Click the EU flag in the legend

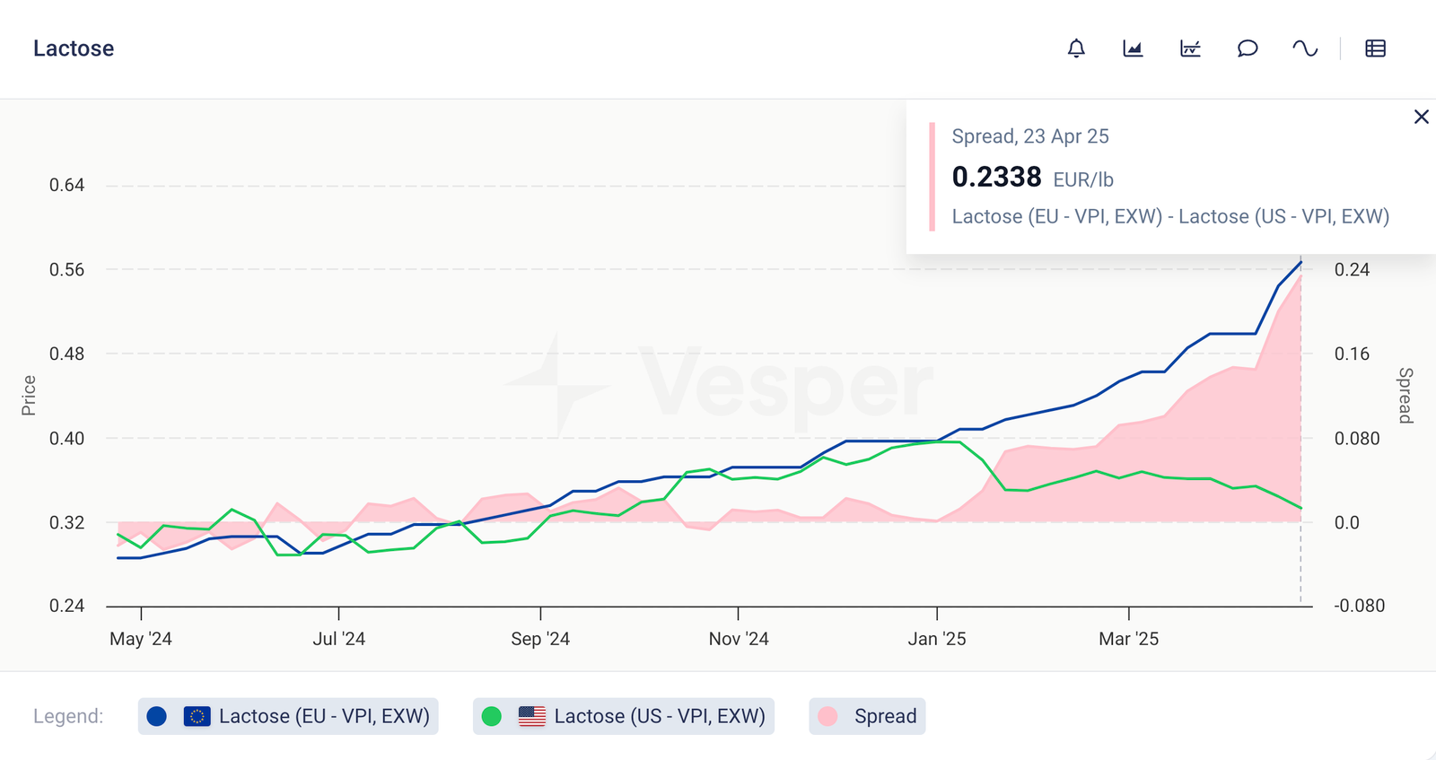pyautogui.click(x=197, y=716)
